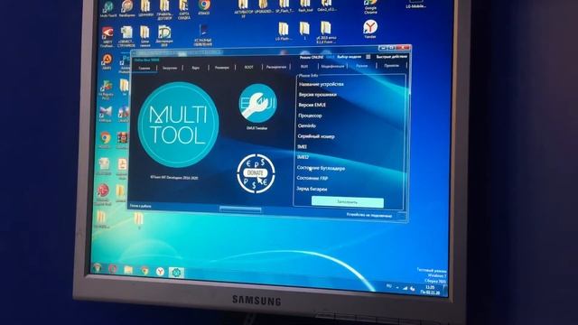The height and width of the screenshot is (325, 578).
Task: Open the LG Flash folder on desktop
Action: 283,31
